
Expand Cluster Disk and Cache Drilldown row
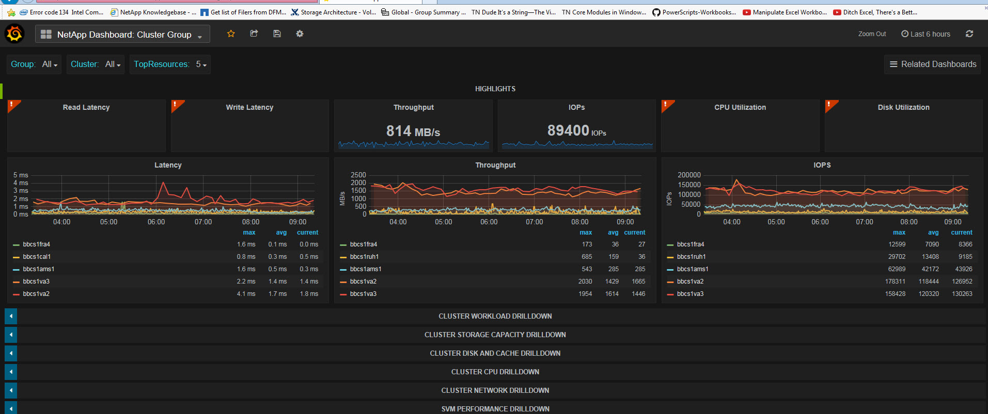click(x=11, y=353)
